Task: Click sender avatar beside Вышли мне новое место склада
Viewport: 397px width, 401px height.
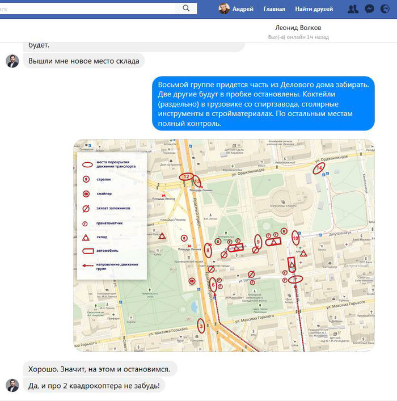Action: 12,61
